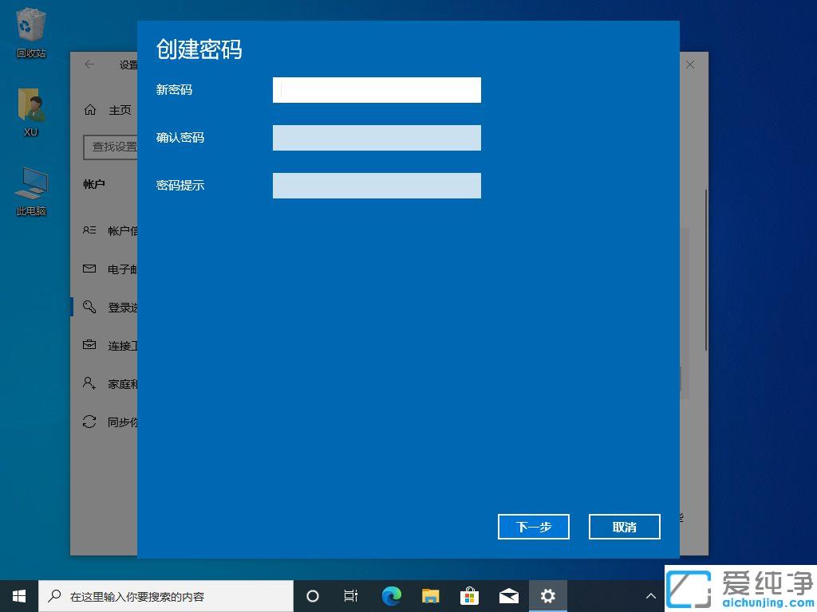Open Task View from the taskbar

351,595
